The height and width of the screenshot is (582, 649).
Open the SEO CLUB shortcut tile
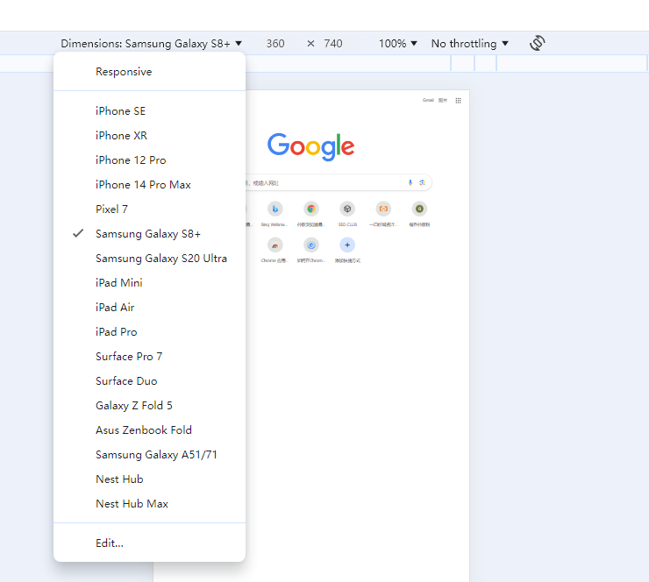point(347,214)
